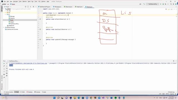Toggle scroll to end in Run console
Image resolution: width=178 pixels, height=100 pixels.
(7, 71)
